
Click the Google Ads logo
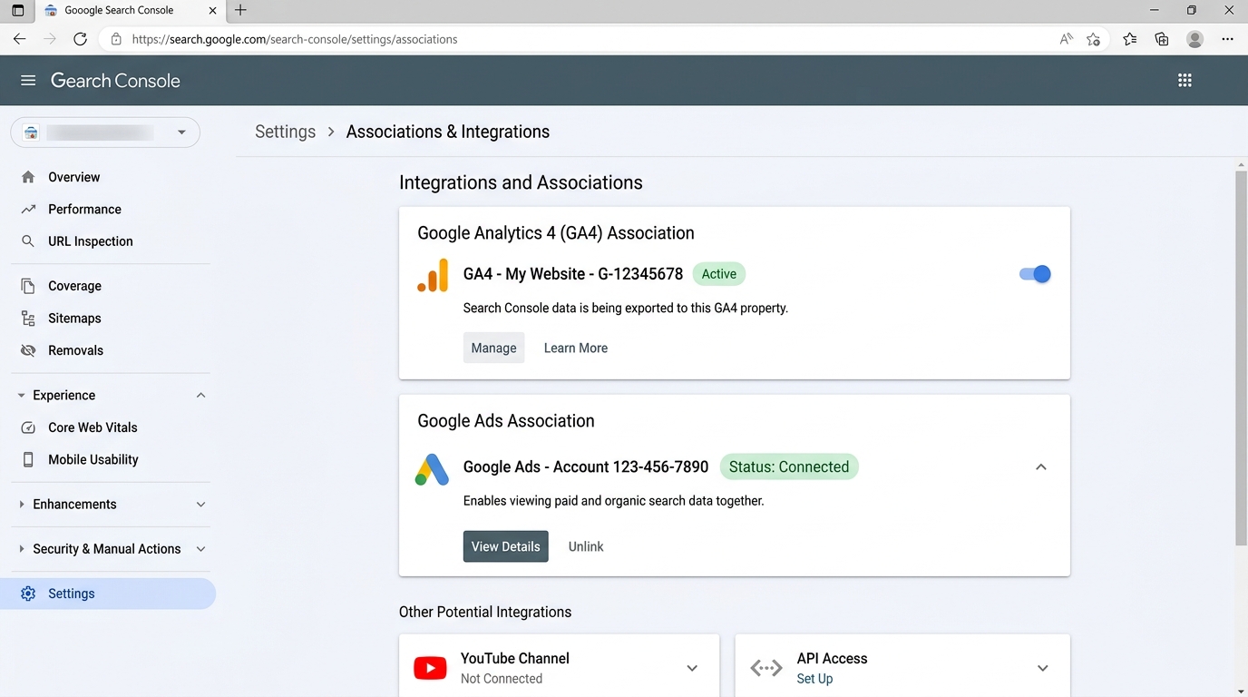point(433,468)
